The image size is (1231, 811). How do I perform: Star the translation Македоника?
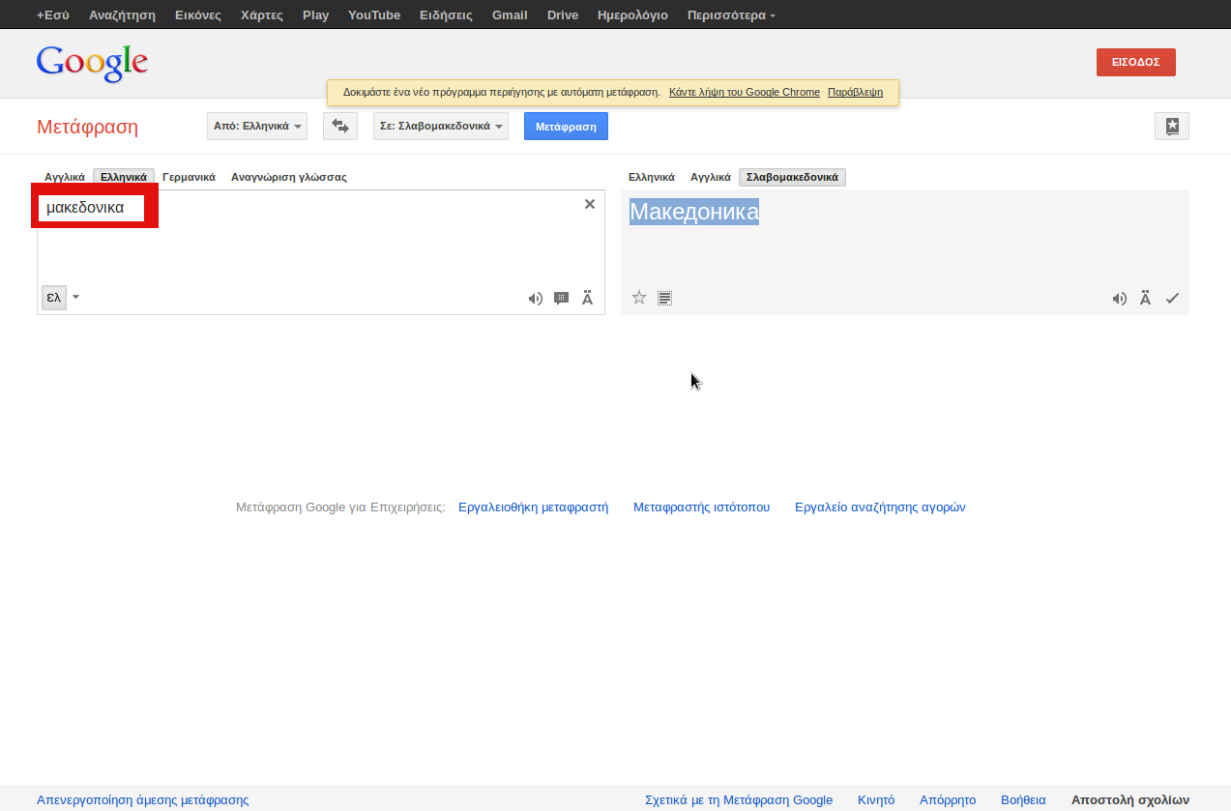click(x=638, y=298)
